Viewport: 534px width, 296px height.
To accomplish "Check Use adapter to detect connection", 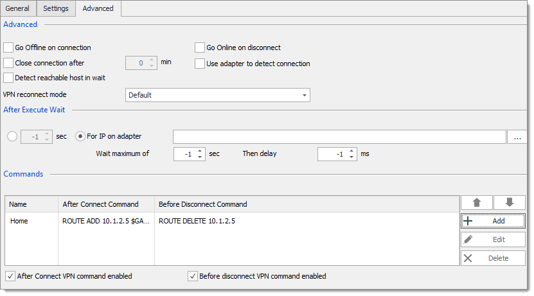I will click(200, 64).
